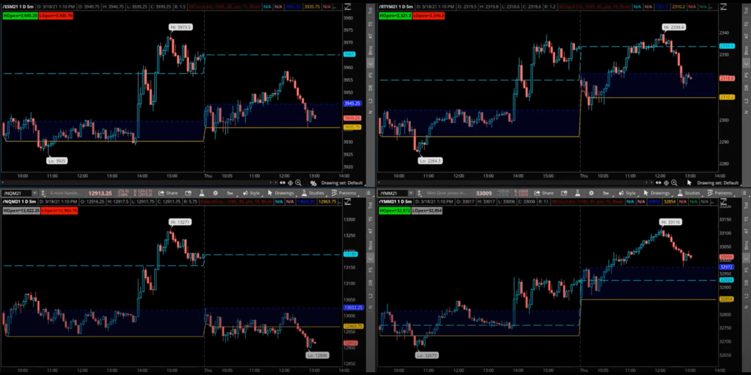Click blue 3945.25 price bubble on /ESM21 axis
Screen dimensions: 751x375
(x=352, y=104)
